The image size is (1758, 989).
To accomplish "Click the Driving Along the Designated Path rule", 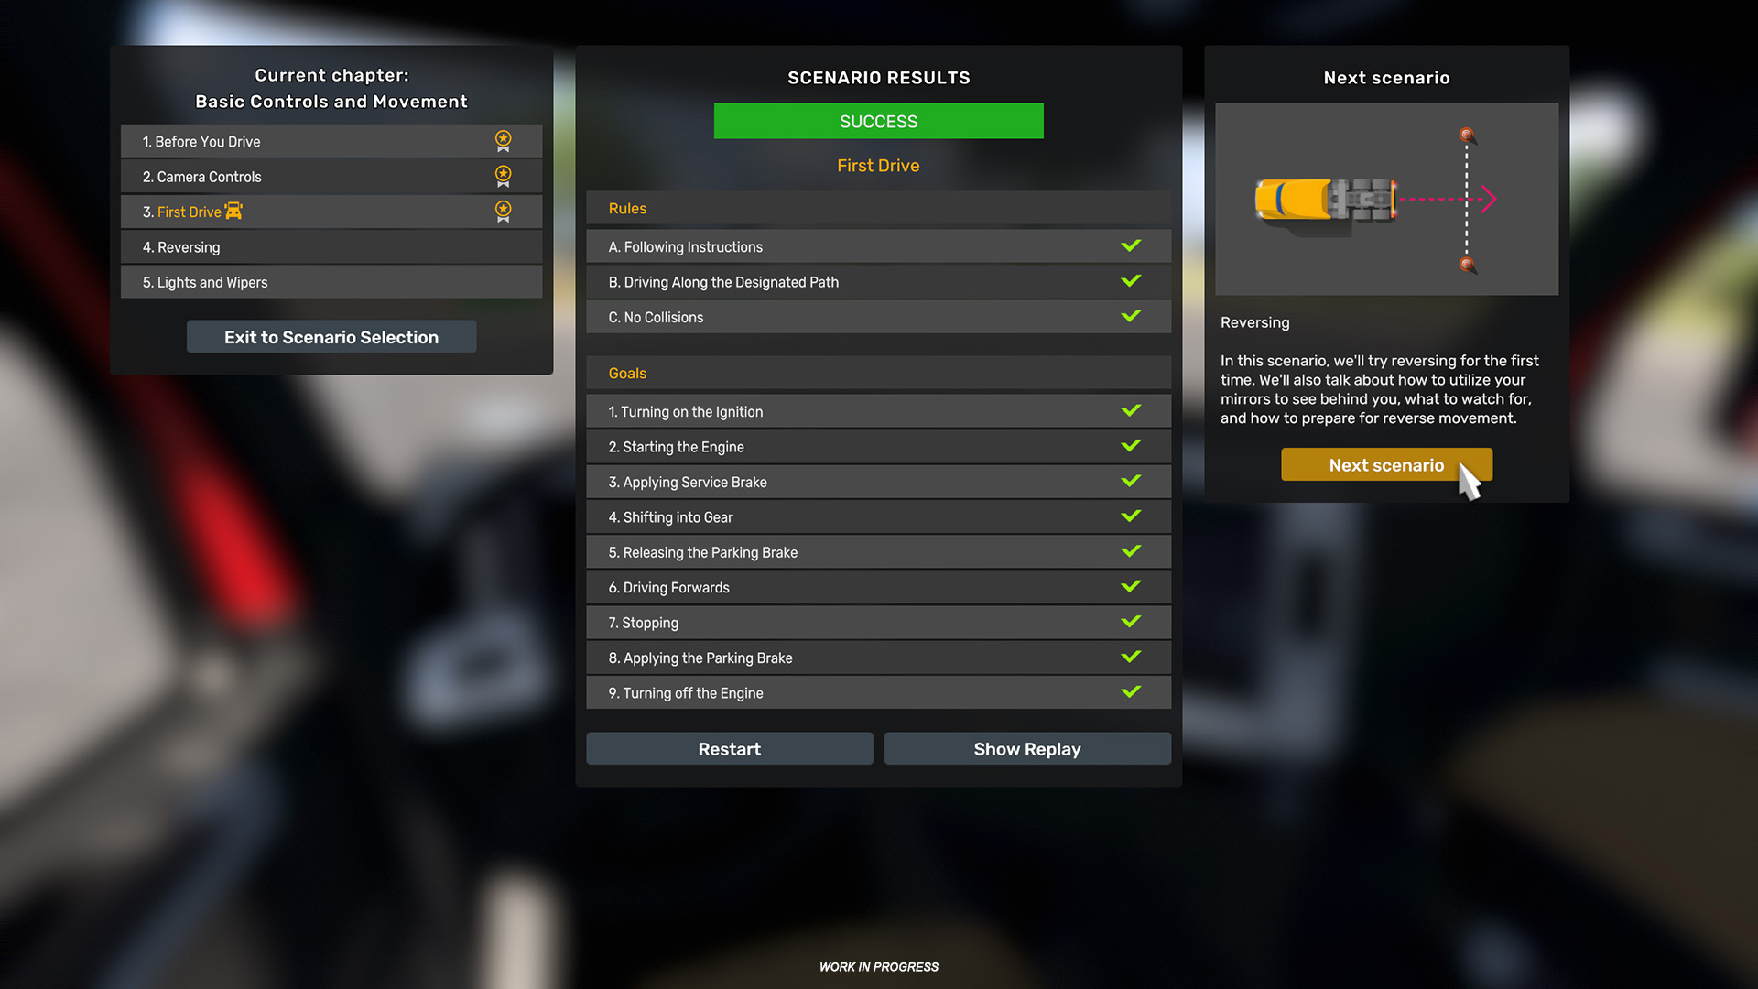I will [x=878, y=282].
